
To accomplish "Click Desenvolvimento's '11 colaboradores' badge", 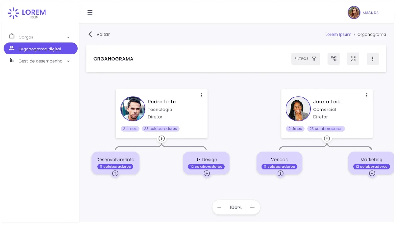I will [115, 167].
